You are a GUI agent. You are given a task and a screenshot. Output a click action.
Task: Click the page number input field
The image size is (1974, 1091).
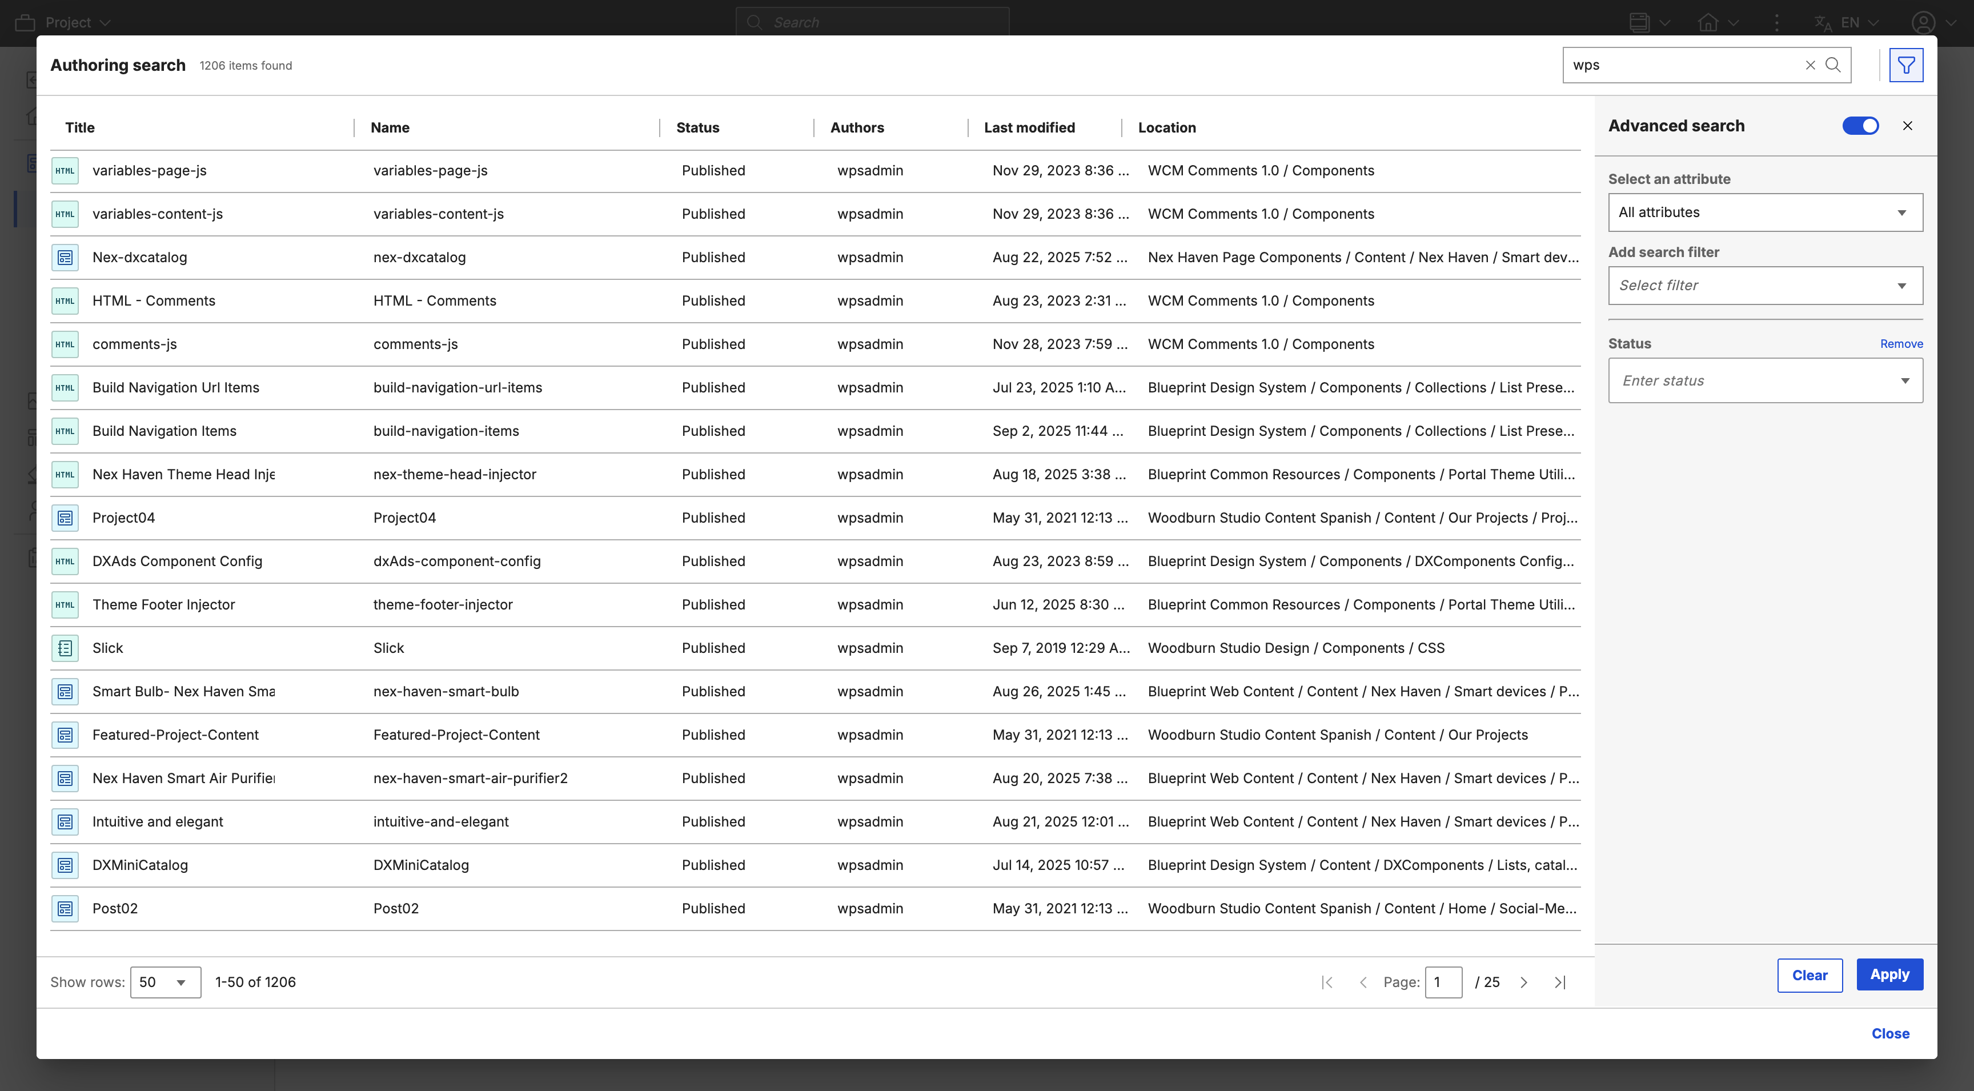[x=1443, y=982]
